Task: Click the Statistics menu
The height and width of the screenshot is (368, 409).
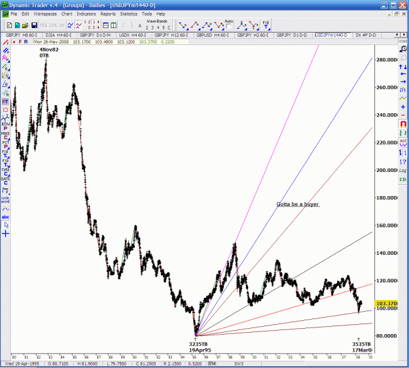Action: pos(129,14)
